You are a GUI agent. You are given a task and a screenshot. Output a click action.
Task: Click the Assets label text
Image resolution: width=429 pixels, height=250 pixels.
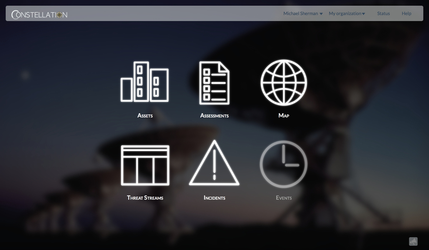(145, 115)
